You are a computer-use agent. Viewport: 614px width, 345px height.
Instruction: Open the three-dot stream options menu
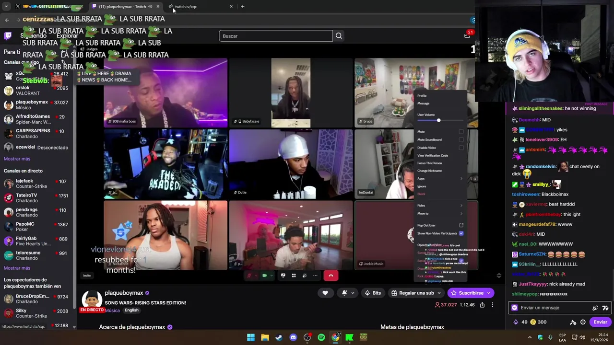pos(492,305)
